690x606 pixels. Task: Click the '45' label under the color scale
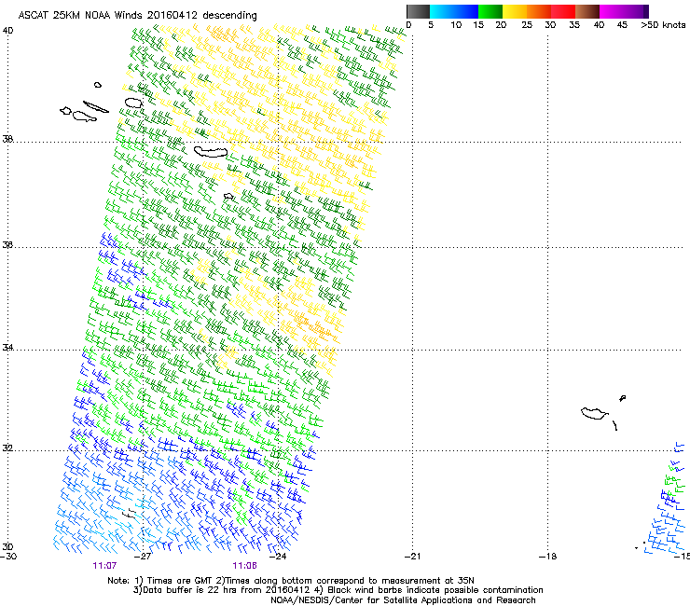tap(622, 24)
